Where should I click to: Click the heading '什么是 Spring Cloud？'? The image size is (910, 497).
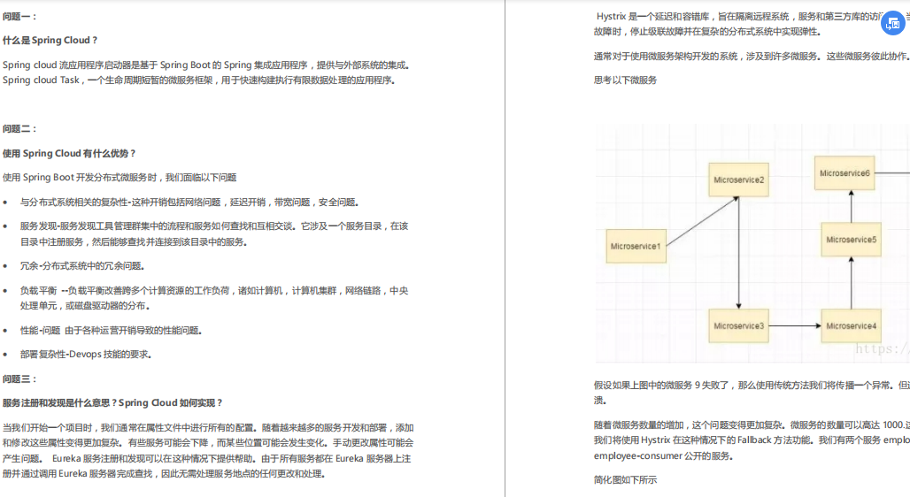pyautogui.click(x=50, y=40)
